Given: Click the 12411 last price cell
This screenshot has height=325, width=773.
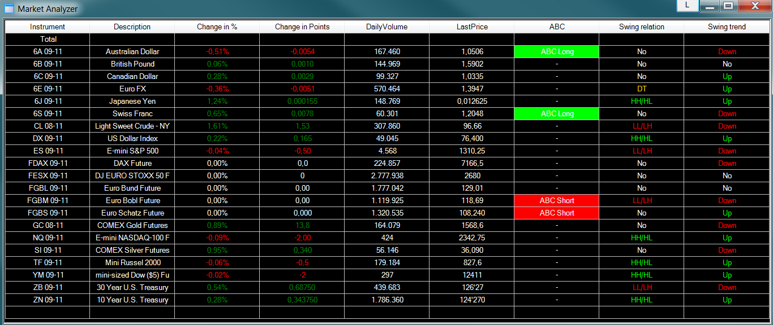Looking at the screenshot, I should 472,275.
